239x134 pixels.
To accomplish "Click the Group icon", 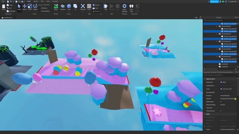I will pyautogui.click(x=94, y=5).
